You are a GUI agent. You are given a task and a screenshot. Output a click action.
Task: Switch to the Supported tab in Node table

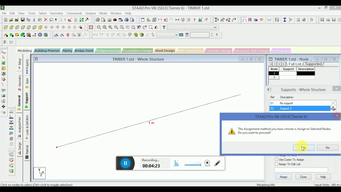pyautogui.click(x=313, y=64)
